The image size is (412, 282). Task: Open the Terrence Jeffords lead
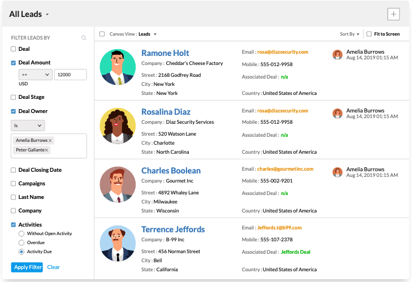click(x=173, y=229)
